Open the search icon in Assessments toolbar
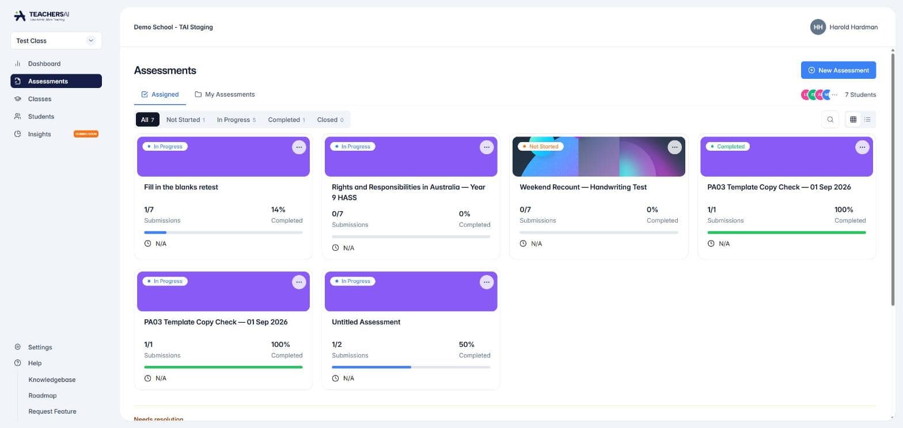 pos(830,120)
